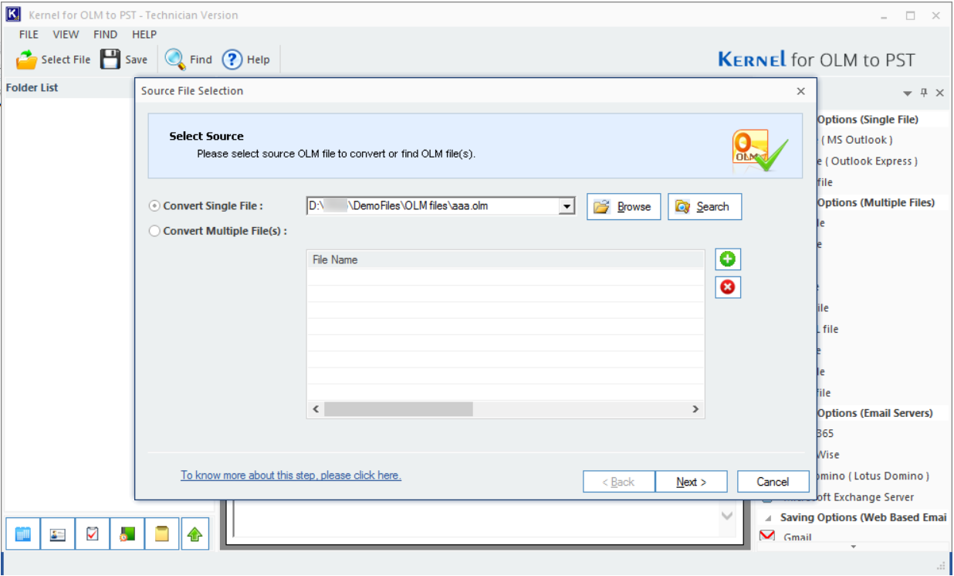This screenshot has width=954, height=576.
Task: Close the right saving options panel
Action: 939,93
